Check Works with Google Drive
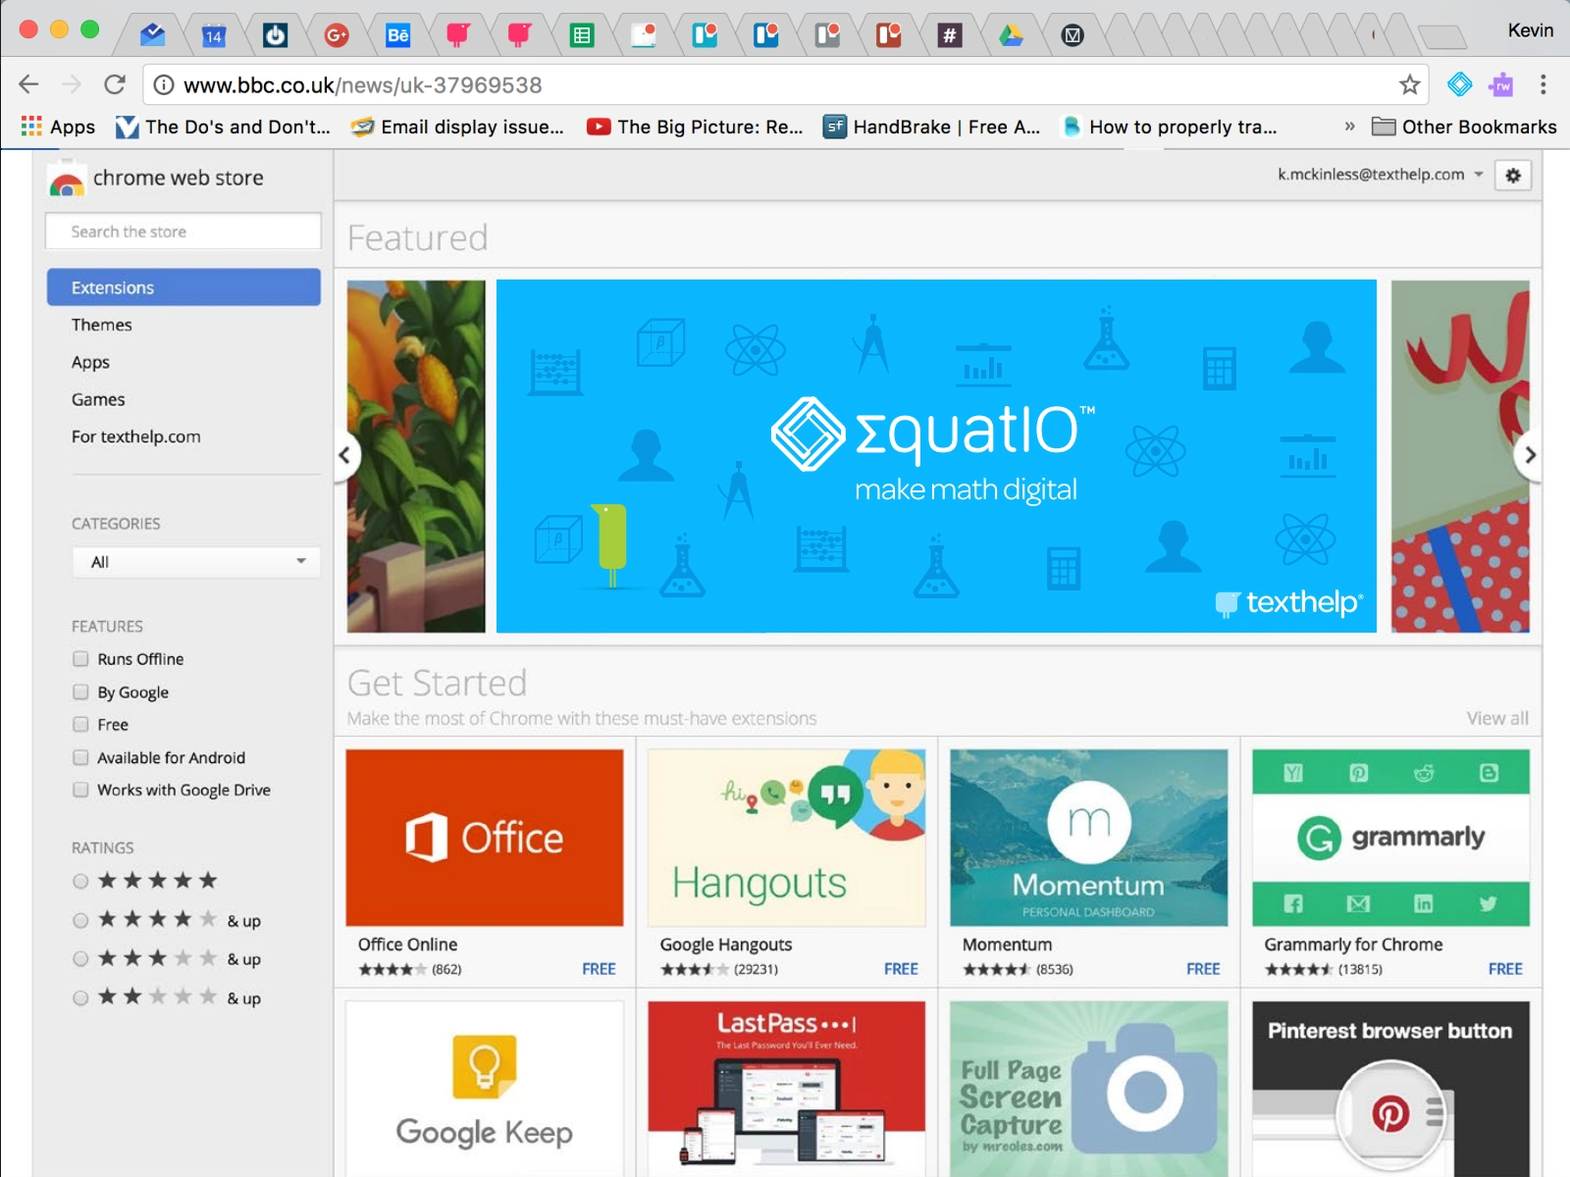 80,790
